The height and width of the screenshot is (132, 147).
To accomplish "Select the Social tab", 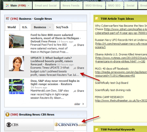I will click(131, 5).
